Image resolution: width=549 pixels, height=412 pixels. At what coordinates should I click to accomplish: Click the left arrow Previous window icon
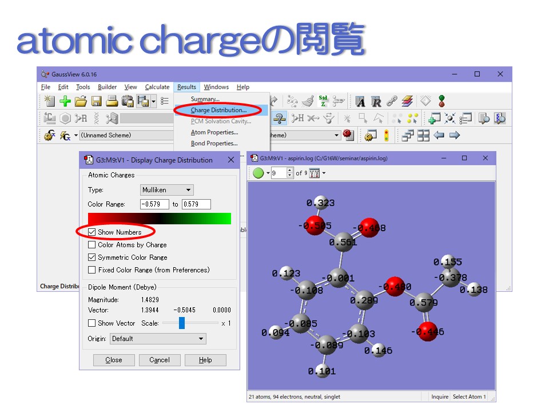click(x=439, y=135)
